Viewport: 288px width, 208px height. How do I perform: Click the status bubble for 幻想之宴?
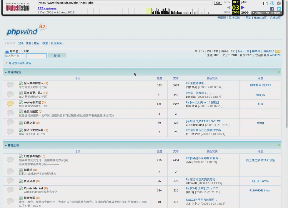10,122
